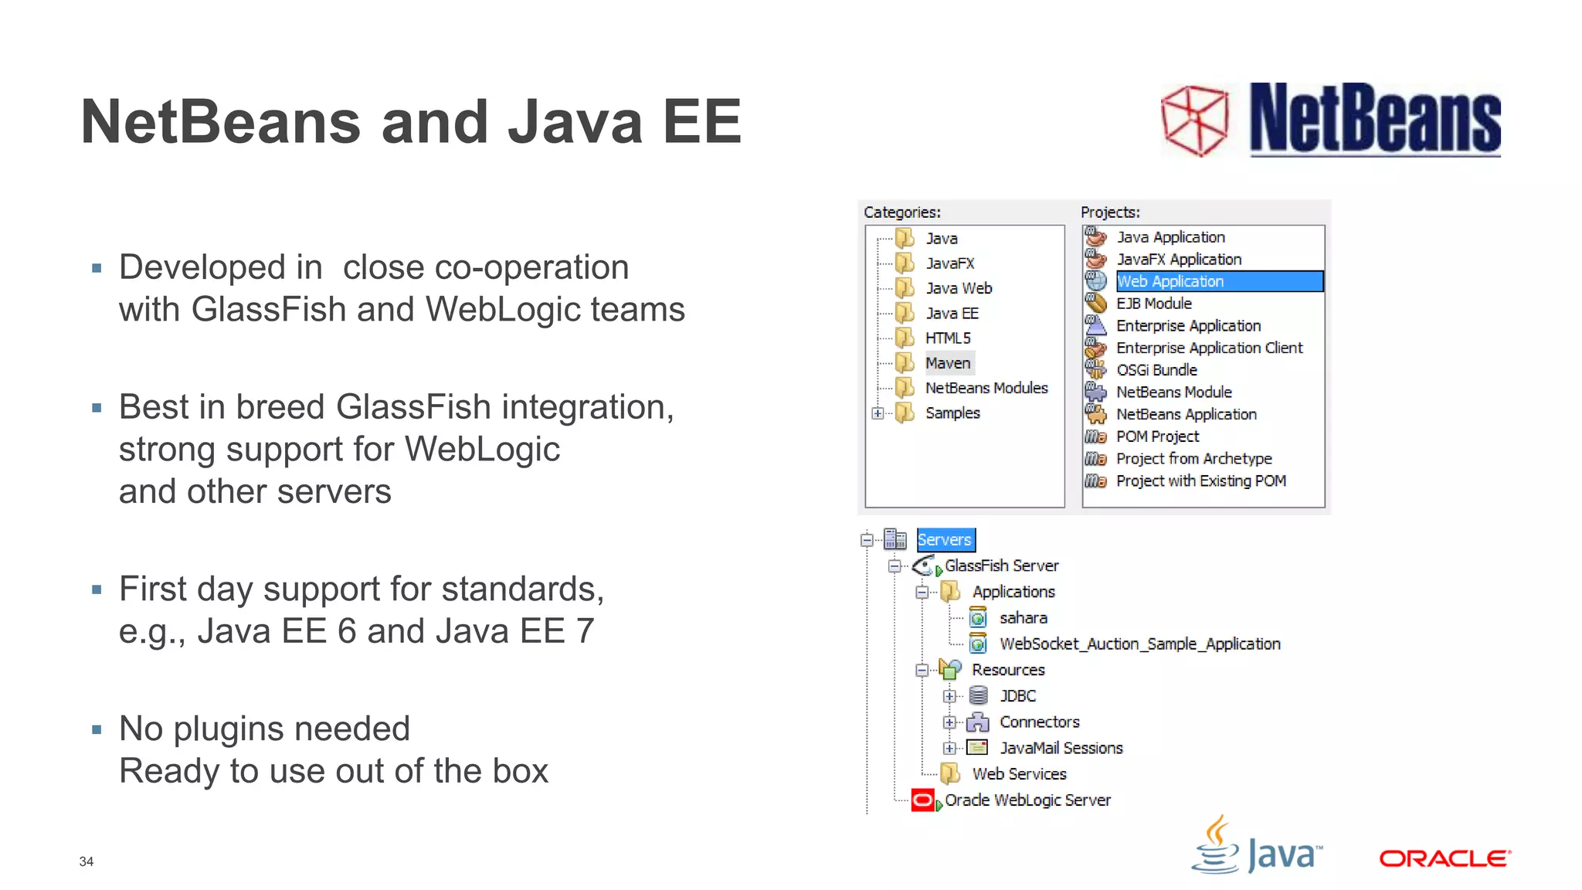Click the OSGi Bundle icon
The image size is (1582, 890).
tap(1095, 369)
